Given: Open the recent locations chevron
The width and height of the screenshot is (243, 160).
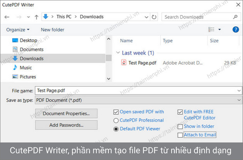Looking at the screenshot, I should tap(29, 17).
